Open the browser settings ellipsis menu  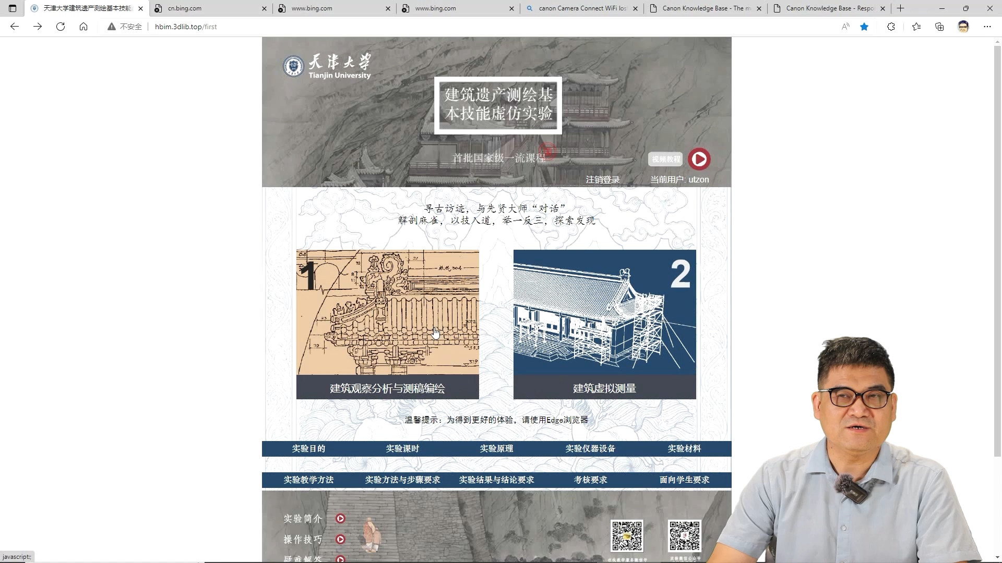[987, 27]
